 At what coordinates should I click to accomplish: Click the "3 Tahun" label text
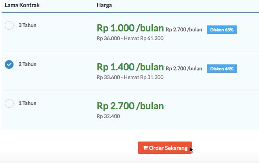click(27, 25)
